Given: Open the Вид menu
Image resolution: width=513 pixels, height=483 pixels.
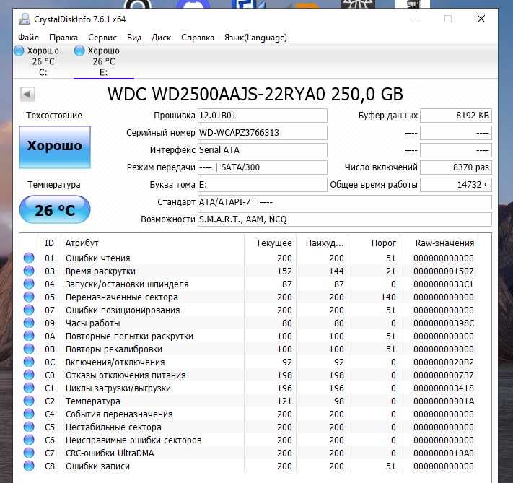Looking at the screenshot, I should [x=134, y=38].
